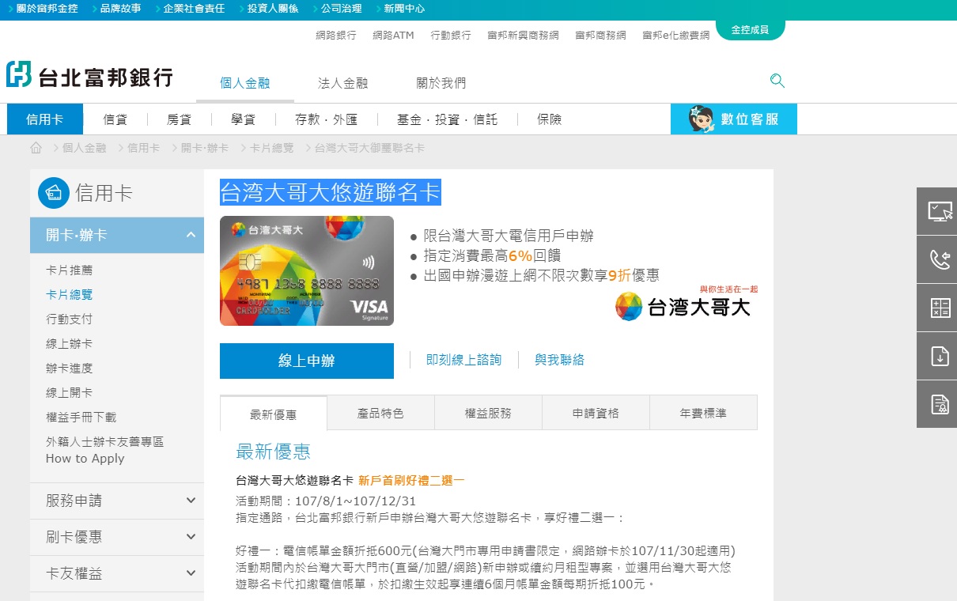This screenshot has height=601, width=957.
Task: Switch to the 權益服務 tab
Action: pyautogui.click(x=488, y=413)
